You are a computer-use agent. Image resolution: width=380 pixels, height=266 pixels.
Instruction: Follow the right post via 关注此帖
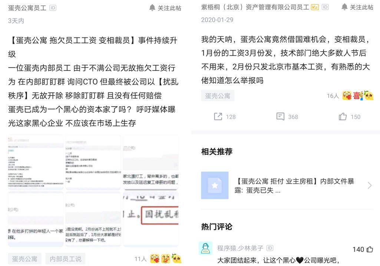coord(358,7)
